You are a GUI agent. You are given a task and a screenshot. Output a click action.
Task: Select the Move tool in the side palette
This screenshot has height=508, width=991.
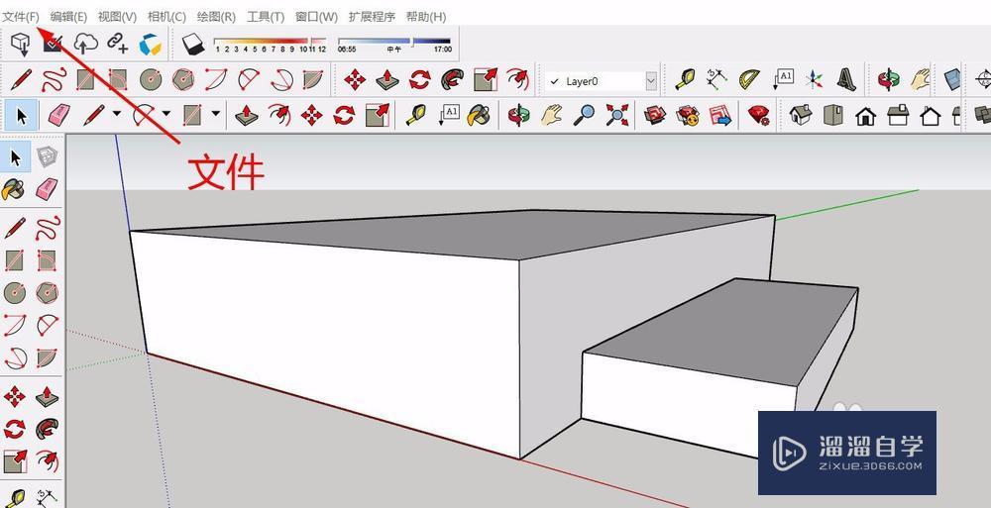point(14,397)
